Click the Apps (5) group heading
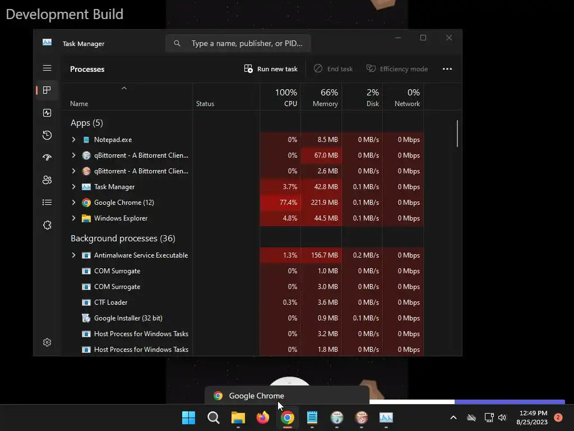 87,123
